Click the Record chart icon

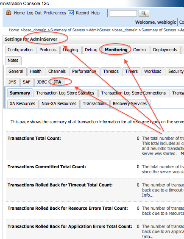pyautogui.click(x=71, y=13)
